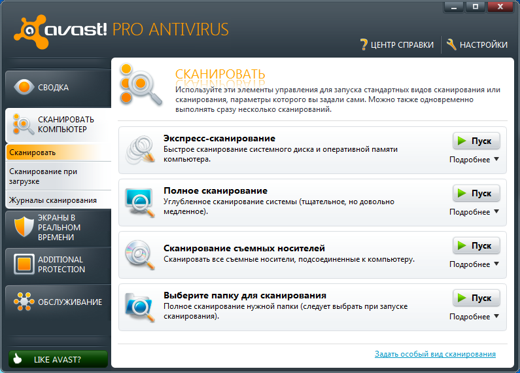The height and width of the screenshot is (373, 520).
Task: Start Экспресс-сканирование with Пуск button
Action: pos(476,141)
